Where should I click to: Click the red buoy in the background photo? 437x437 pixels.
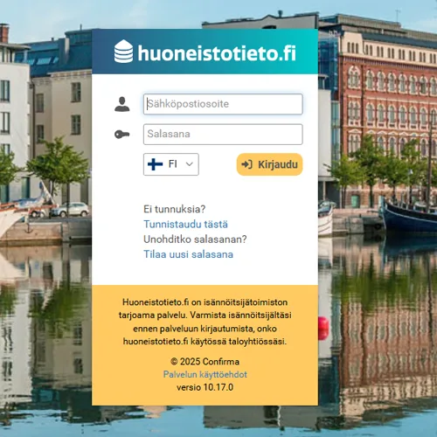coord(323,329)
